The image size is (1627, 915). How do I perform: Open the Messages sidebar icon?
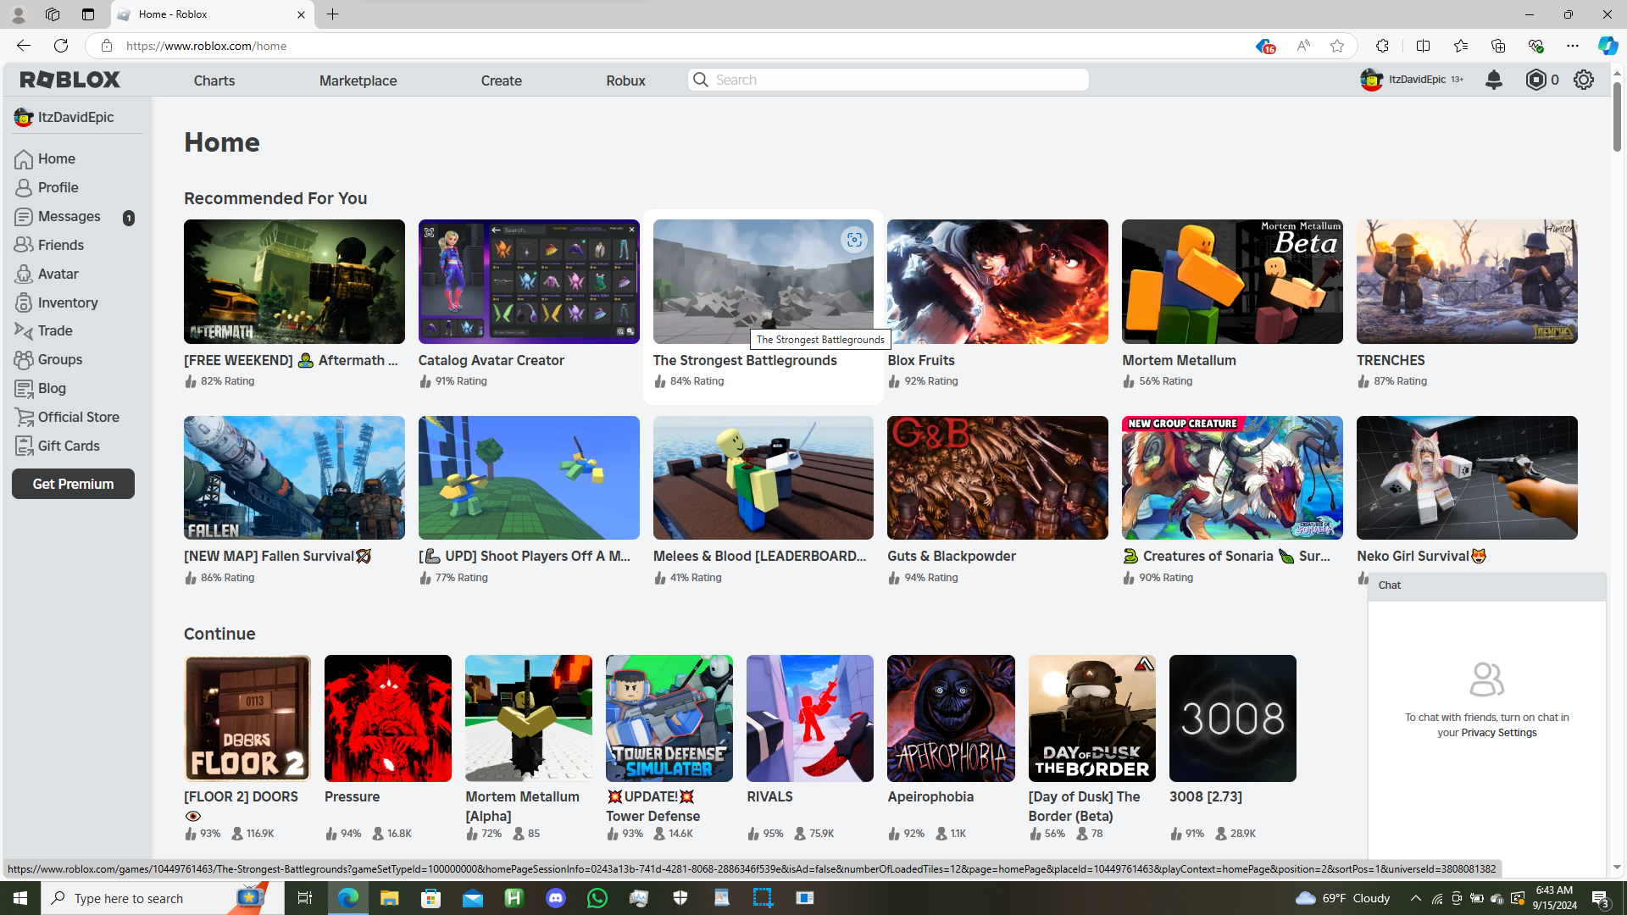click(x=24, y=217)
